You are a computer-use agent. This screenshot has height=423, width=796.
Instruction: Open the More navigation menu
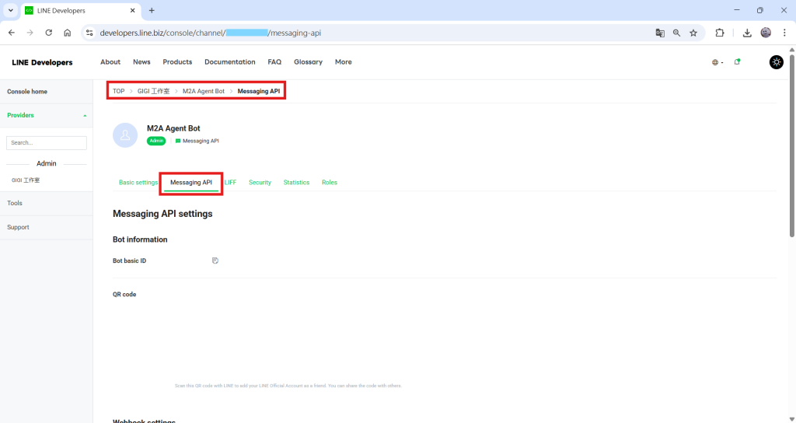click(x=343, y=62)
